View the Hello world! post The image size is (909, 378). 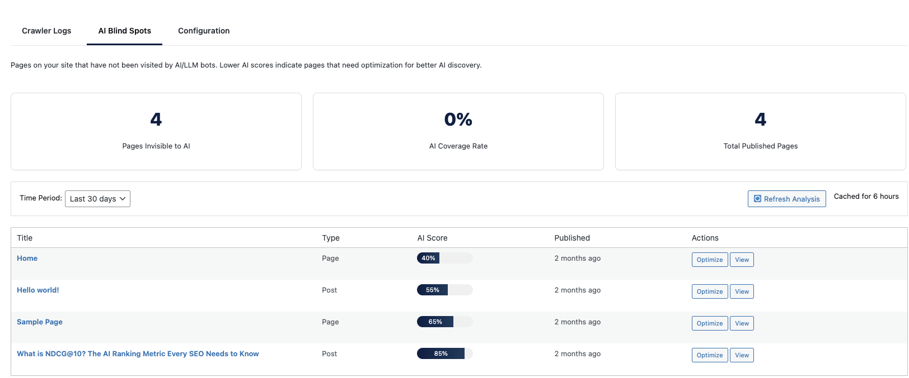coord(742,291)
